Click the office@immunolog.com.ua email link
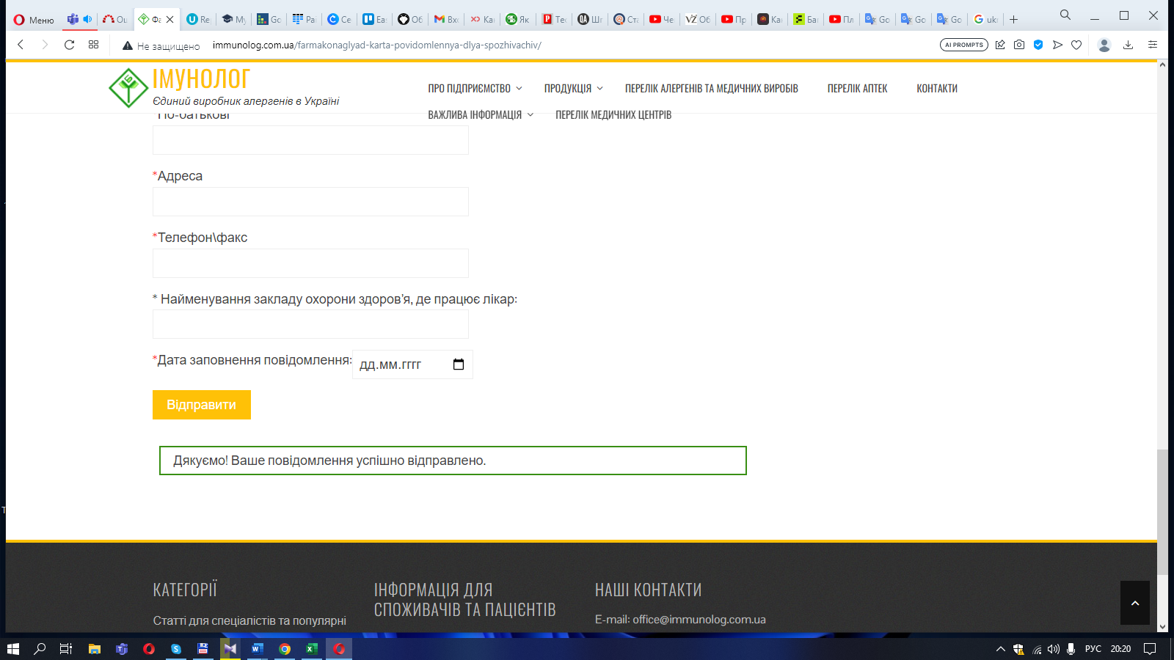 tap(699, 620)
